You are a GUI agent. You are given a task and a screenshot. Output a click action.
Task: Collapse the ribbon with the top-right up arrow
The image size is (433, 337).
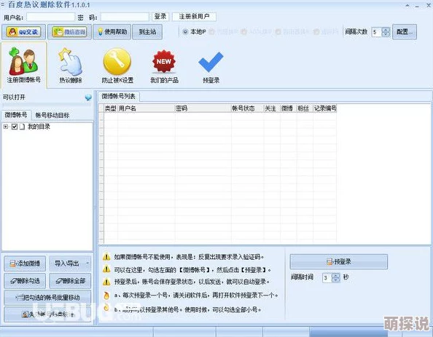click(407, 5)
